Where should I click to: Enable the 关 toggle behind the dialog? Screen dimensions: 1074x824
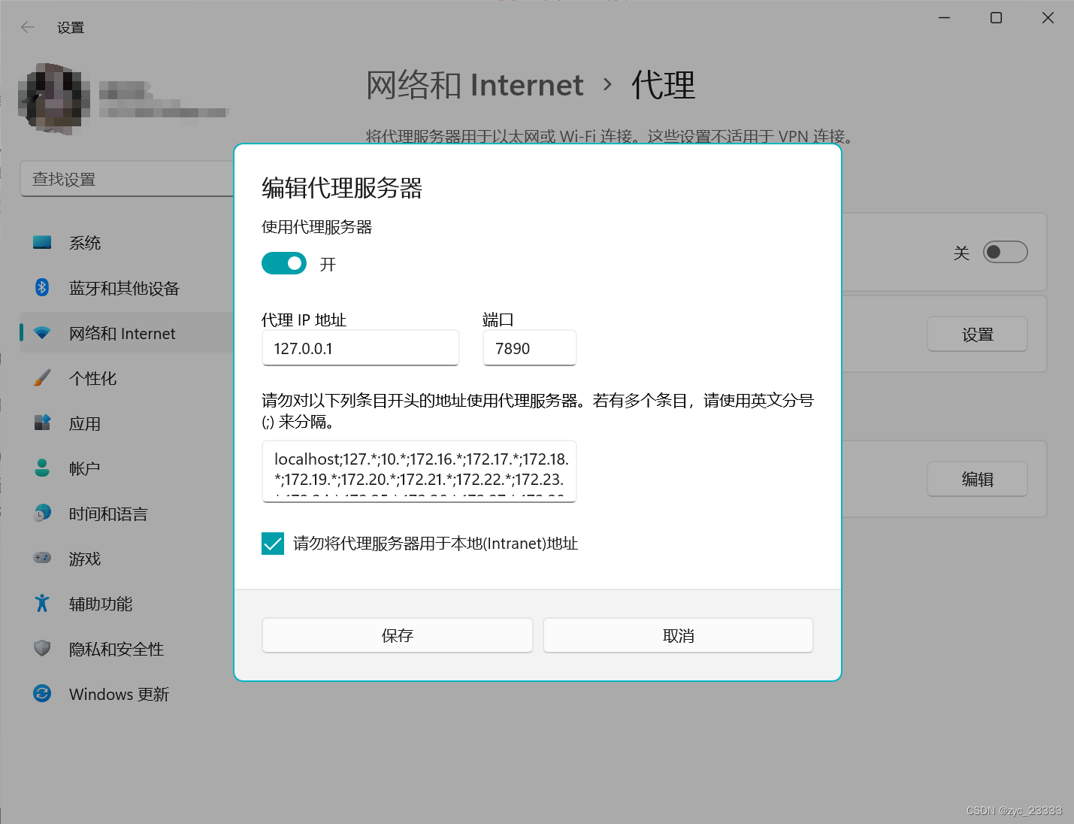click(x=1006, y=252)
